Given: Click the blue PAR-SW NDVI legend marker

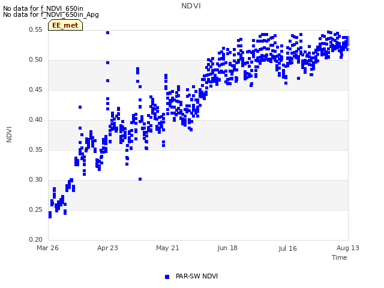Looking at the screenshot, I should pyautogui.click(x=167, y=277).
